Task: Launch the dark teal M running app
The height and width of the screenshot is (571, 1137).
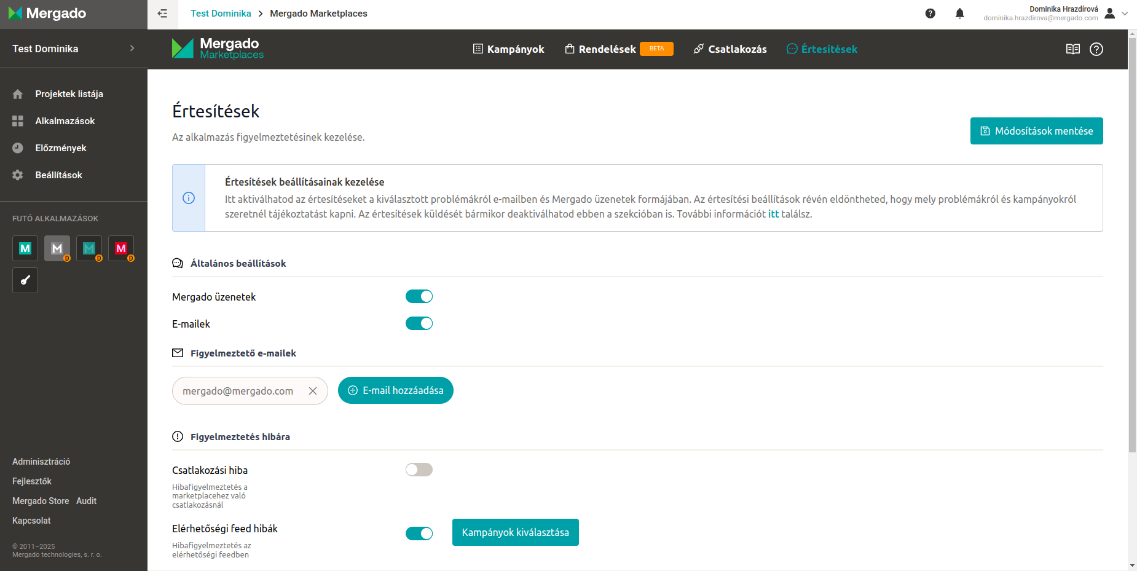Action: (x=89, y=248)
